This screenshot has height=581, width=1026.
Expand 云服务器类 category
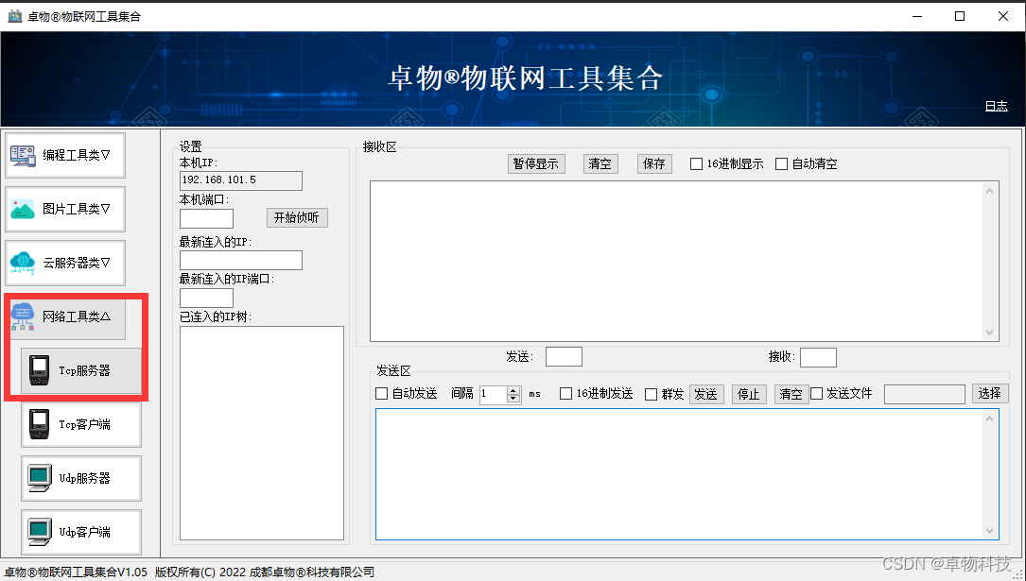point(65,263)
